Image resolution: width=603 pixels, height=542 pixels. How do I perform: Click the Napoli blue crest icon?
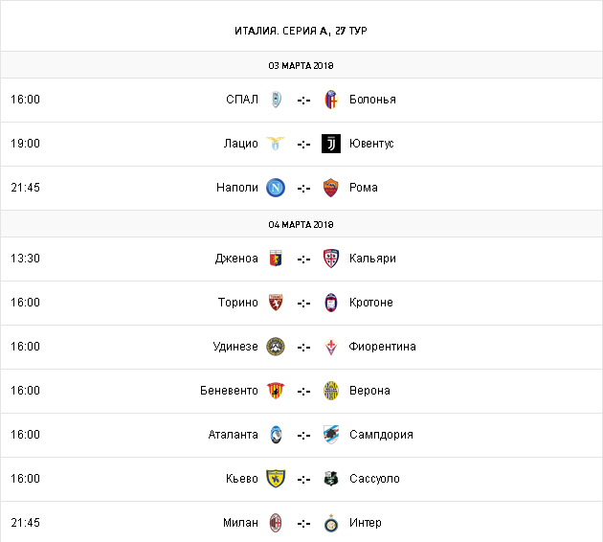coord(276,188)
